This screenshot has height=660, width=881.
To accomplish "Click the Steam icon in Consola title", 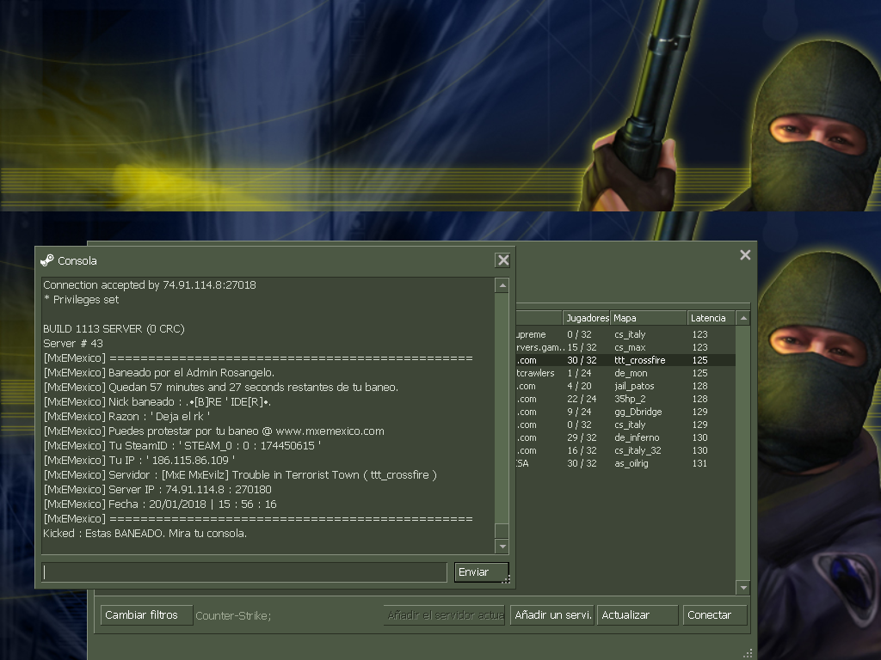I will coord(47,260).
